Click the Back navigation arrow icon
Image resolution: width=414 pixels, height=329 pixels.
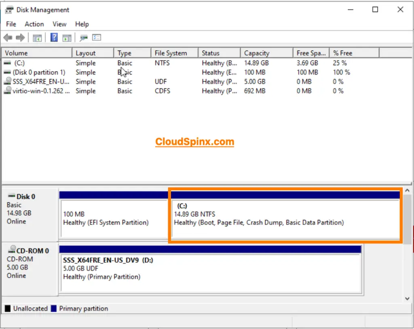point(7,37)
